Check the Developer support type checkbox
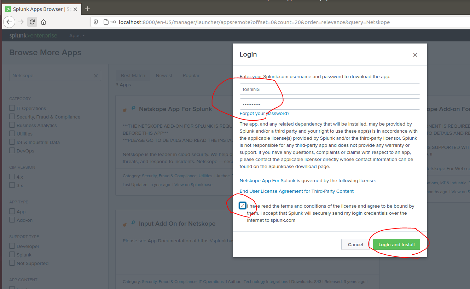 [x=12, y=246]
